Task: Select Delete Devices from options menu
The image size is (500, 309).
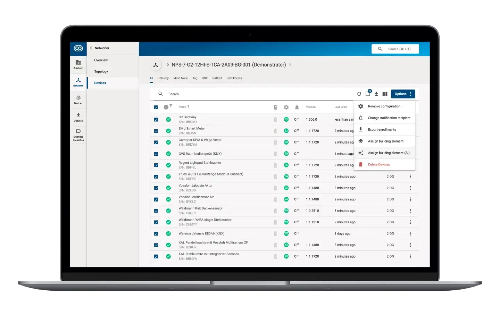Action: pos(379,165)
